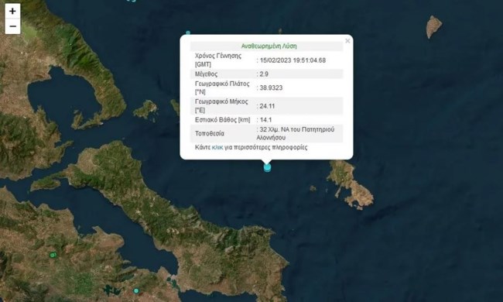The width and height of the screenshot is (503, 302).
Task: Click the 'Αναθεωρημένη Λύση' popup header
Action: (x=269, y=46)
